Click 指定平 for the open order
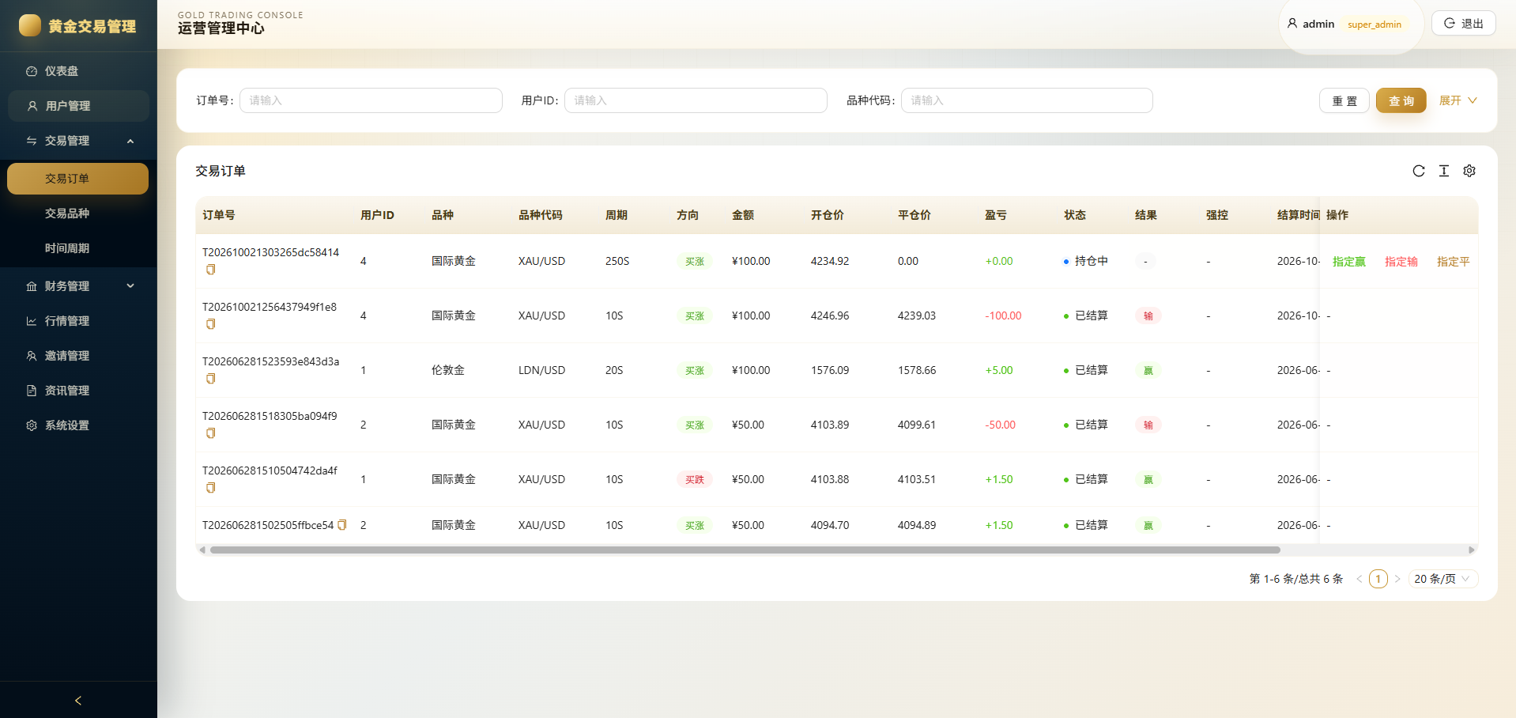The image size is (1516, 718). point(1453,262)
